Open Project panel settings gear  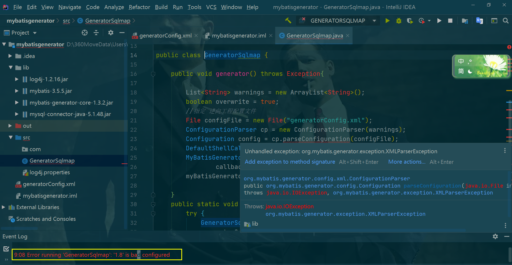(x=111, y=32)
